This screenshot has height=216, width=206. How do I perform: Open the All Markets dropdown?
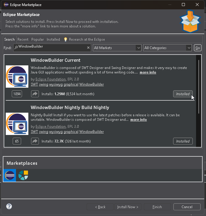(117, 48)
